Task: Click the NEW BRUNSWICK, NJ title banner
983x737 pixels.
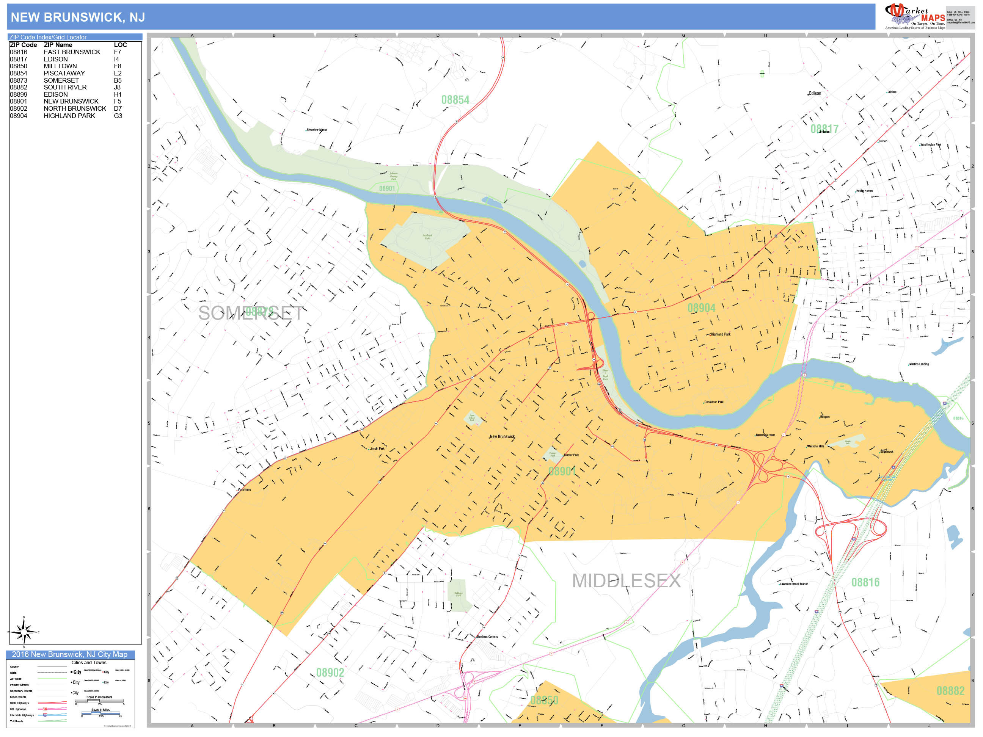Action: (x=78, y=18)
